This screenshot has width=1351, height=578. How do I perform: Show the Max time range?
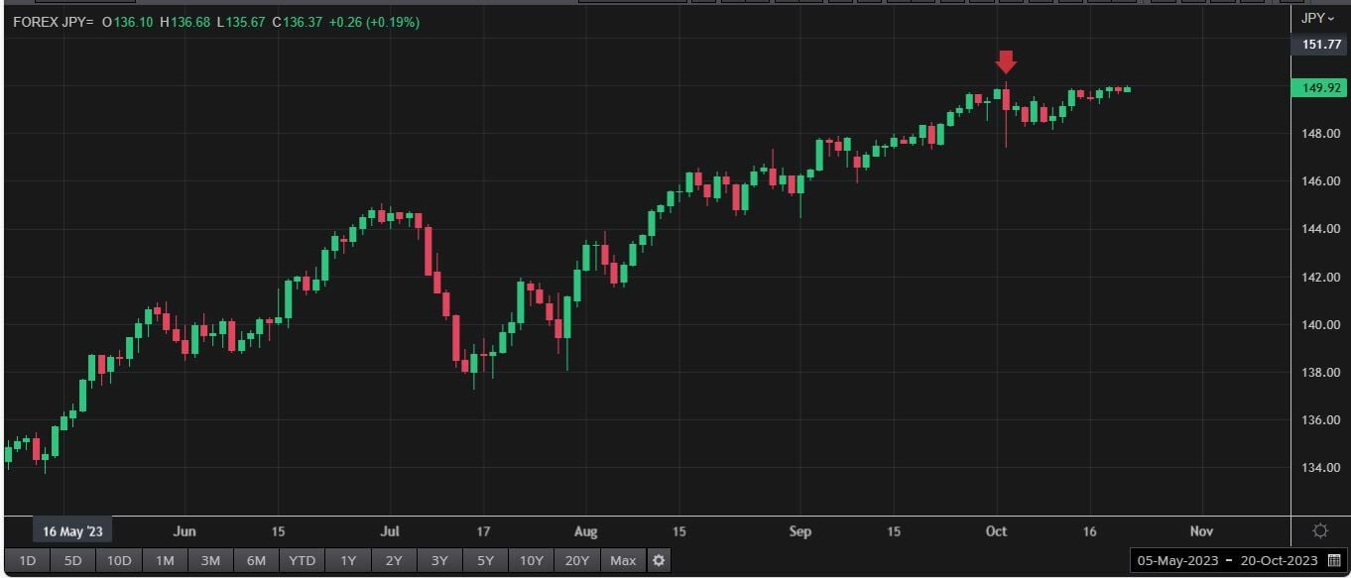click(x=623, y=561)
